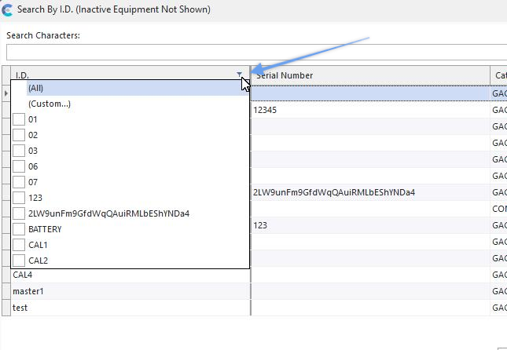507x350 pixels.
Task: Click the application logo in the title bar
Action: 7,9
